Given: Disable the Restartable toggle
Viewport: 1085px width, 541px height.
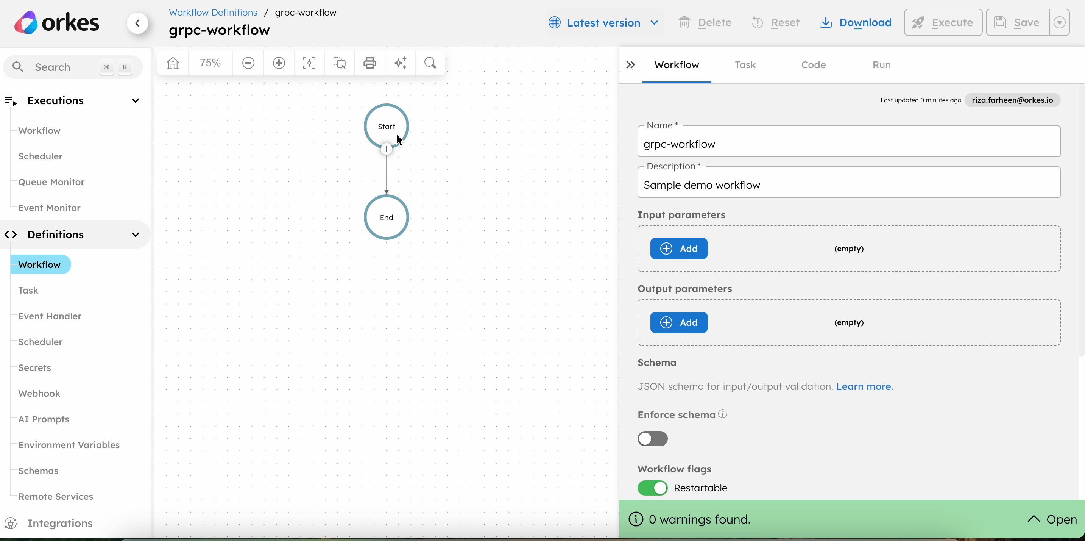Looking at the screenshot, I should tap(652, 488).
